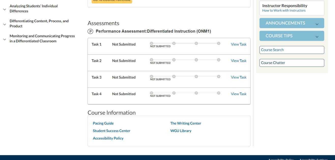
Task: Open the Course Chatter box
Action: [x=292, y=63]
